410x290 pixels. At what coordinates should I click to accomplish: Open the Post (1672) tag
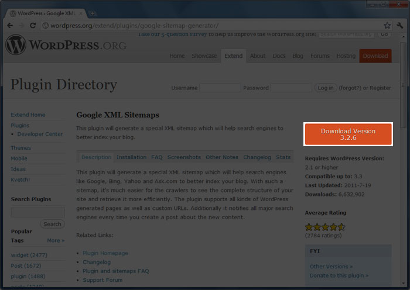(x=26, y=265)
